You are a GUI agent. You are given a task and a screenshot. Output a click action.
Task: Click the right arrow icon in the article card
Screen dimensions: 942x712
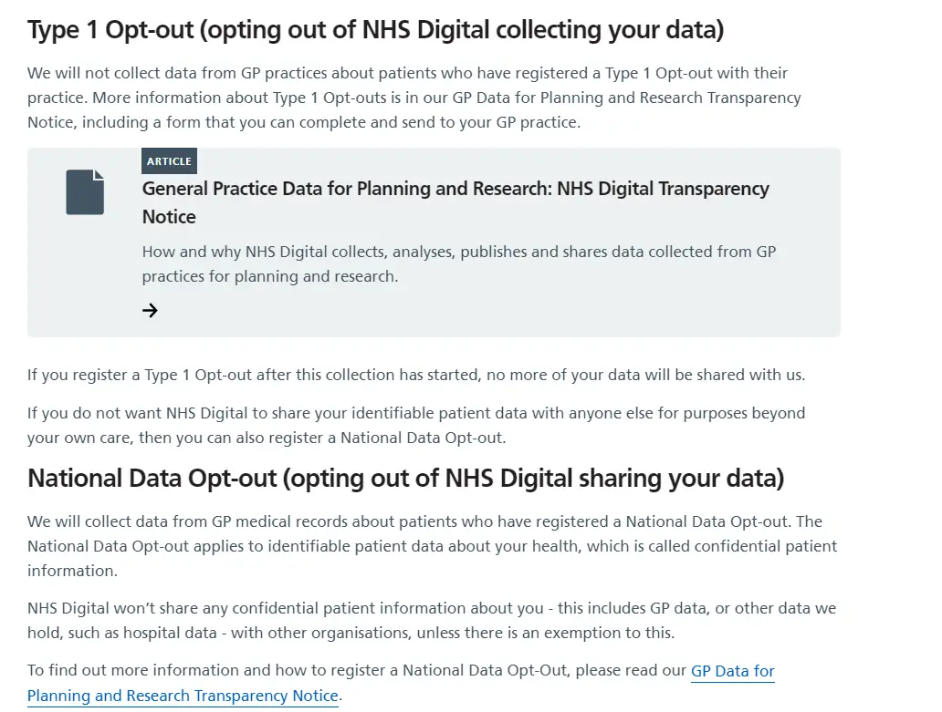click(x=150, y=310)
